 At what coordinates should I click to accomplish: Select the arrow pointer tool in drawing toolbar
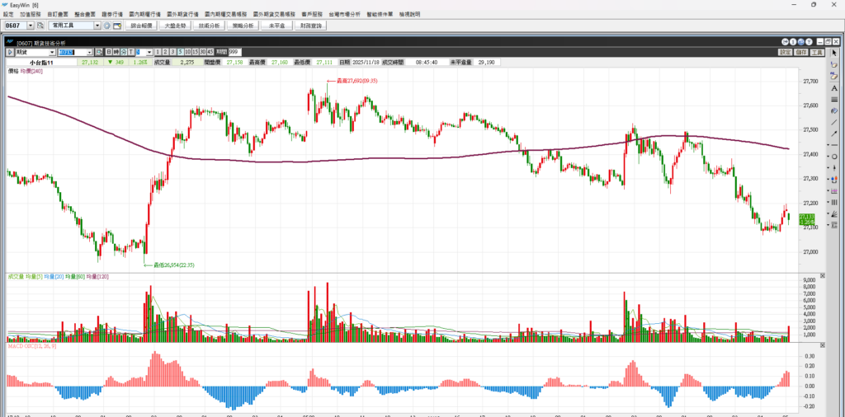tap(835, 53)
